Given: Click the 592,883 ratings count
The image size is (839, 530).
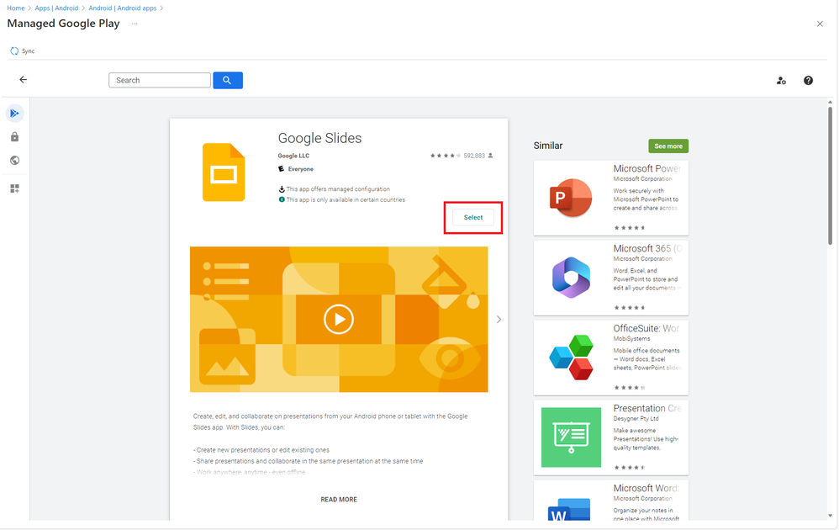Looking at the screenshot, I should (474, 156).
